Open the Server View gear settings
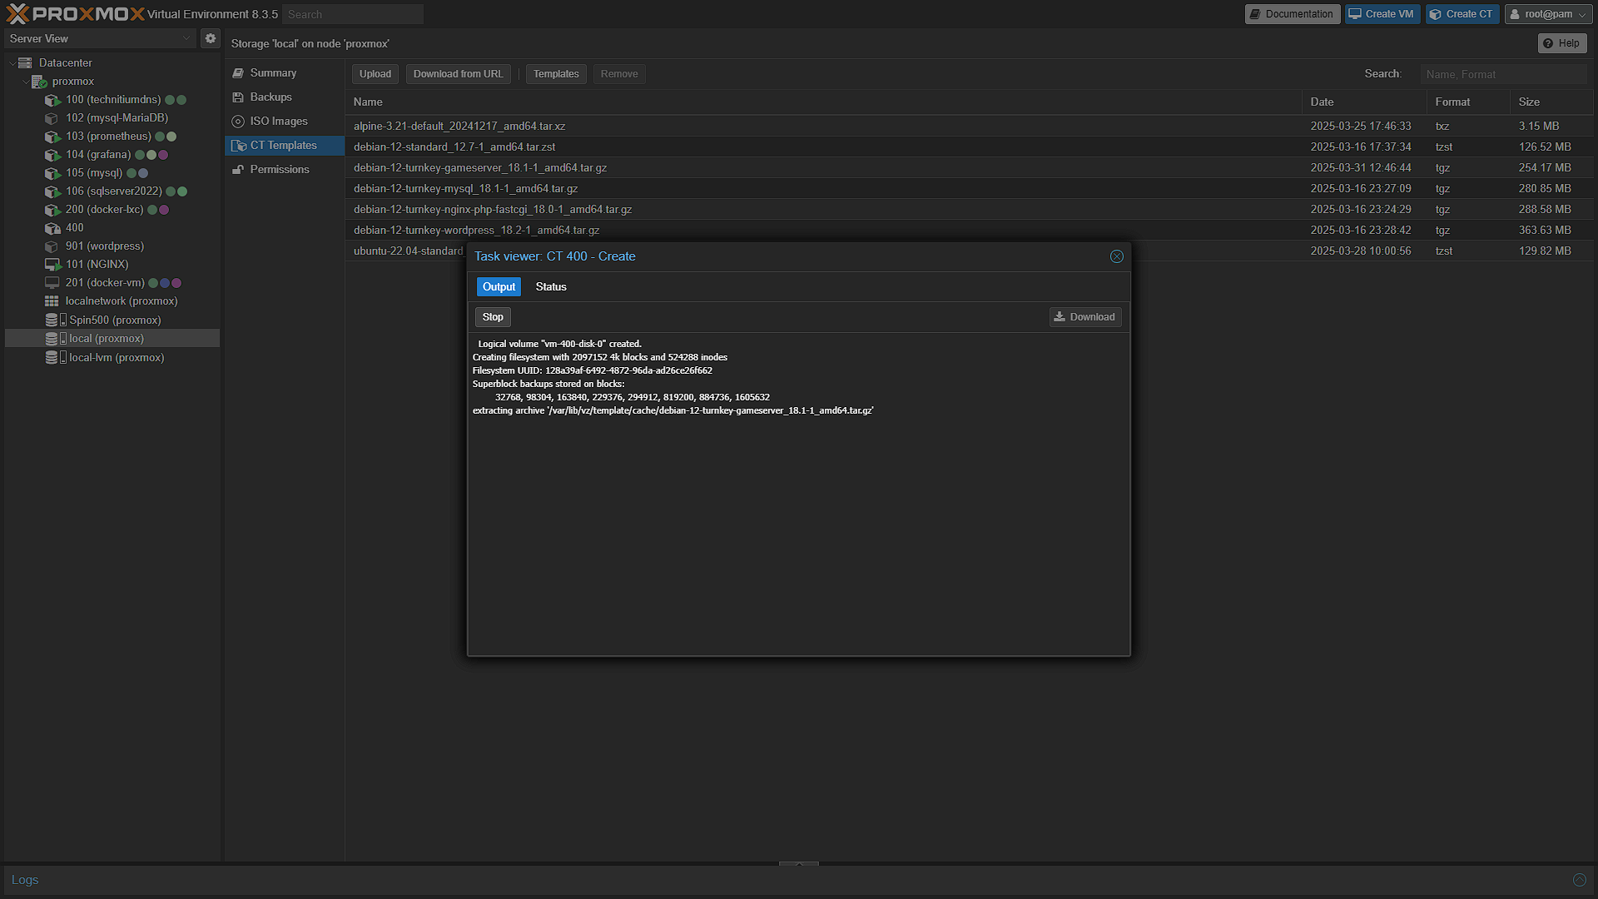 point(211,38)
